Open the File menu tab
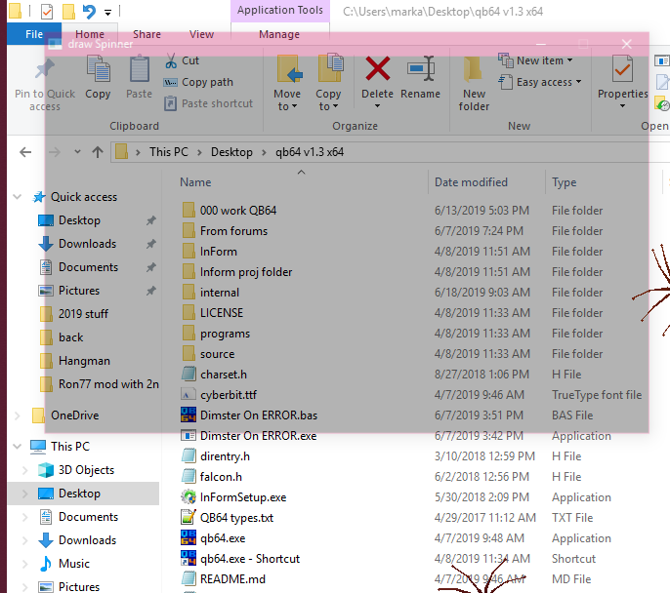Screen dimensions: 670x593 [34, 34]
